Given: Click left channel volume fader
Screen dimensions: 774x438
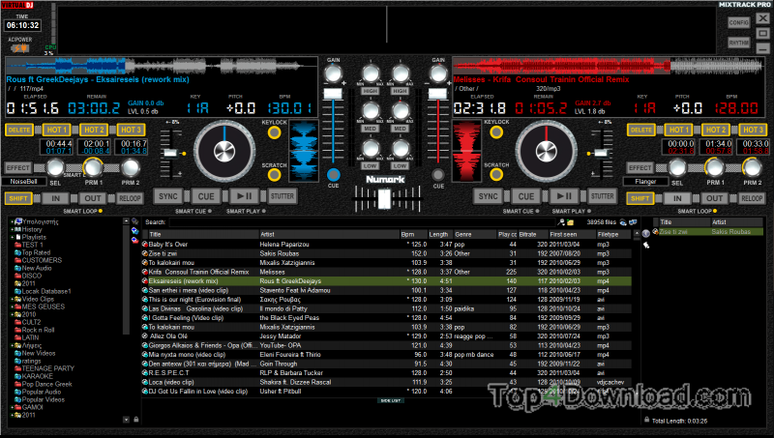Looking at the screenshot, I should 333,94.
